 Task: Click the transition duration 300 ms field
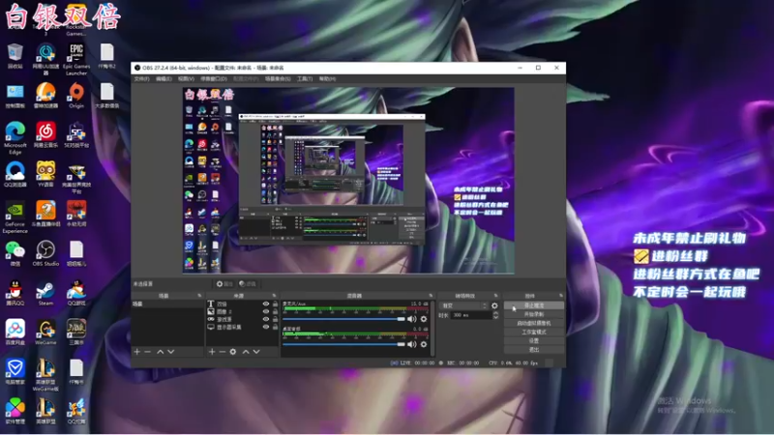point(470,315)
